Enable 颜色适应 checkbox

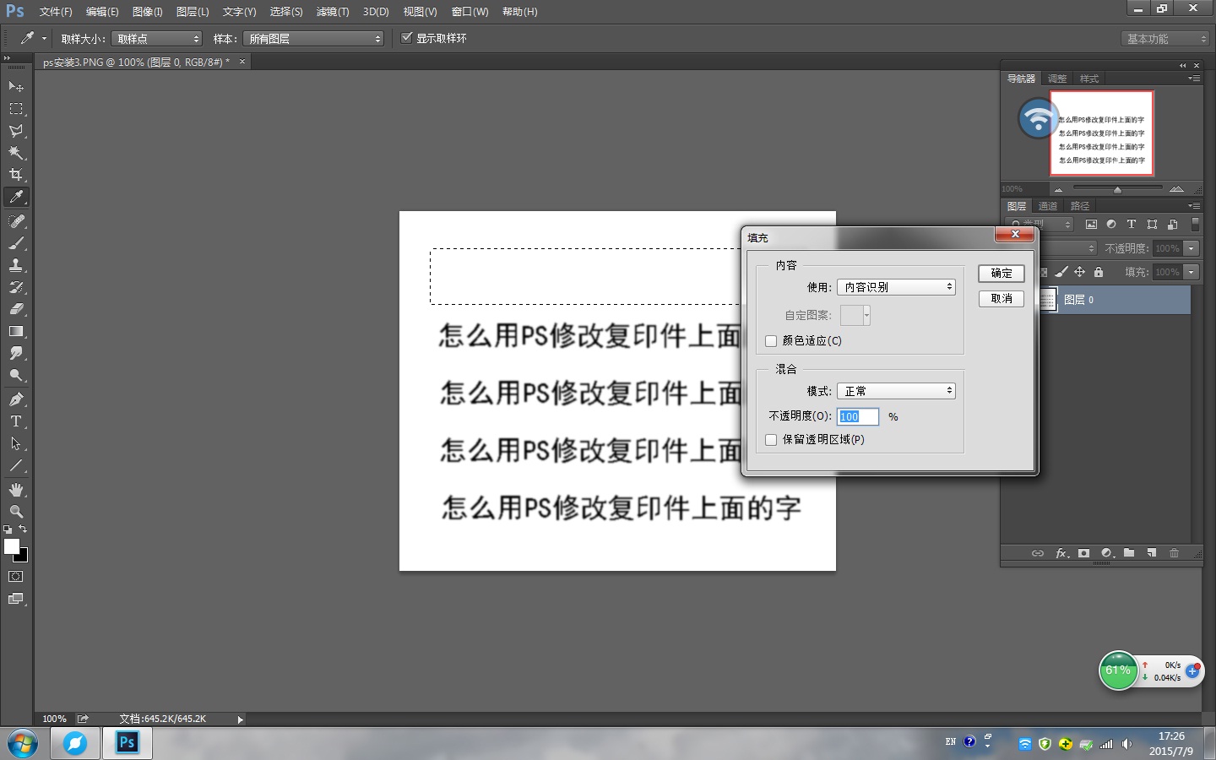(x=771, y=341)
